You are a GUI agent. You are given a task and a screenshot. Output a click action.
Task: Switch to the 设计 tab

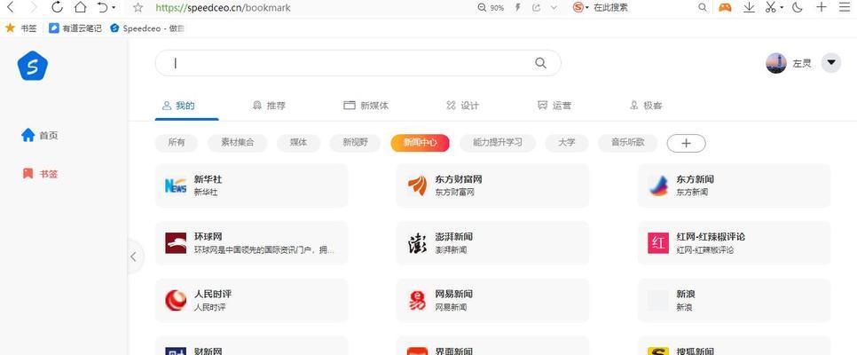pos(462,106)
